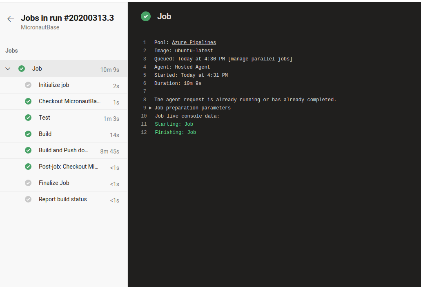
Task: Select the Post-job Checkout step
Action: point(68,167)
